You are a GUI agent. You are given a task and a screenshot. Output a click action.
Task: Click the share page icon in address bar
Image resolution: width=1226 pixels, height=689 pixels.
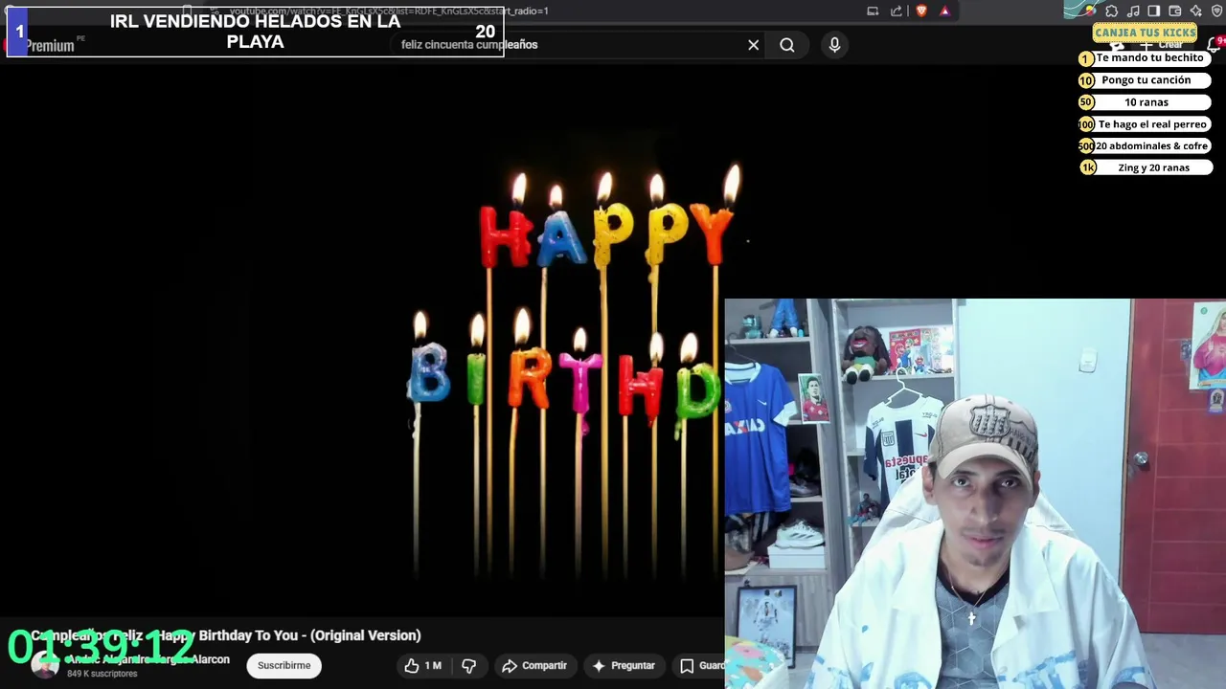point(897,11)
